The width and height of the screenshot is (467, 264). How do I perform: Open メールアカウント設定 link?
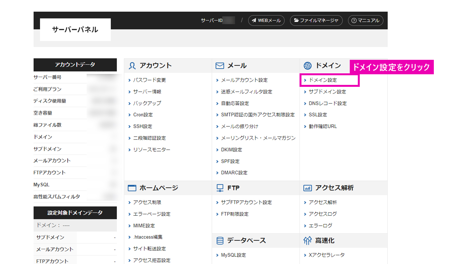[244, 80]
